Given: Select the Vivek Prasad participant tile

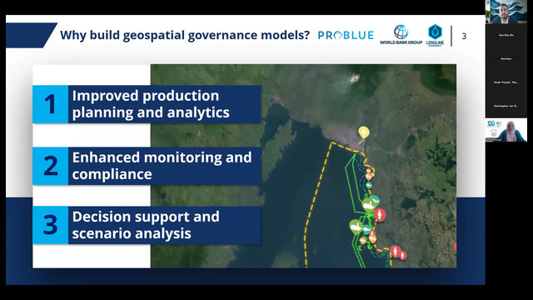Looking at the screenshot, I should (506, 82).
